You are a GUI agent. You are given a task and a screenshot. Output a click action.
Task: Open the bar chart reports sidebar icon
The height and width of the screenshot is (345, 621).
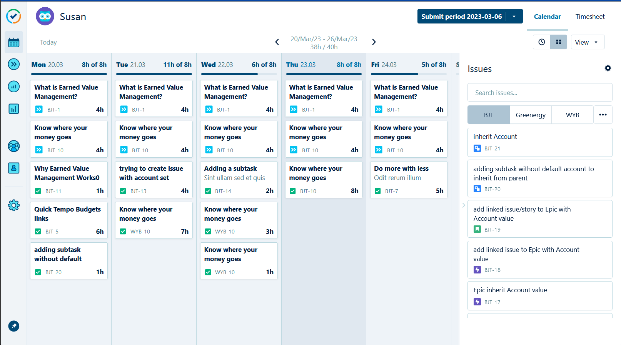14,109
